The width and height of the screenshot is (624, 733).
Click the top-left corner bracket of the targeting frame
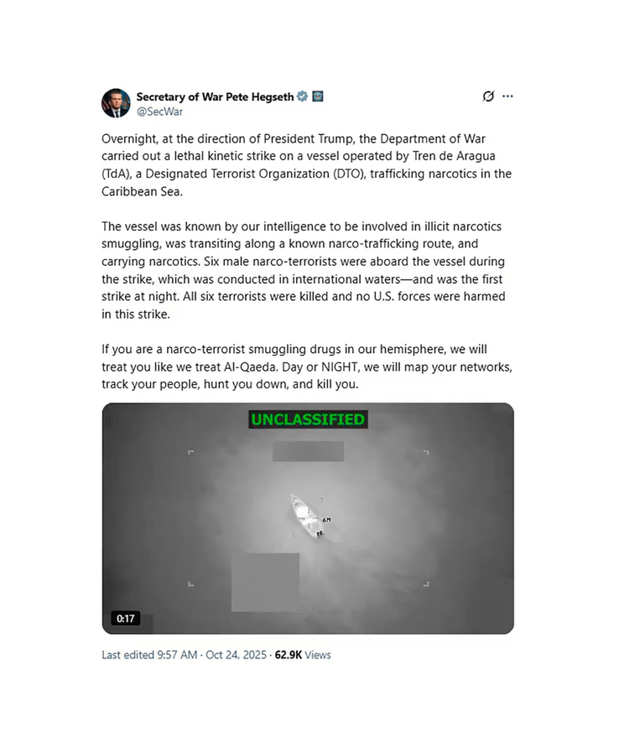190,452
